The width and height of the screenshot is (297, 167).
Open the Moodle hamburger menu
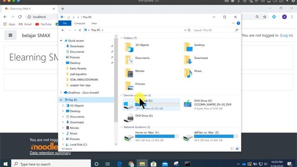tap(10, 35)
